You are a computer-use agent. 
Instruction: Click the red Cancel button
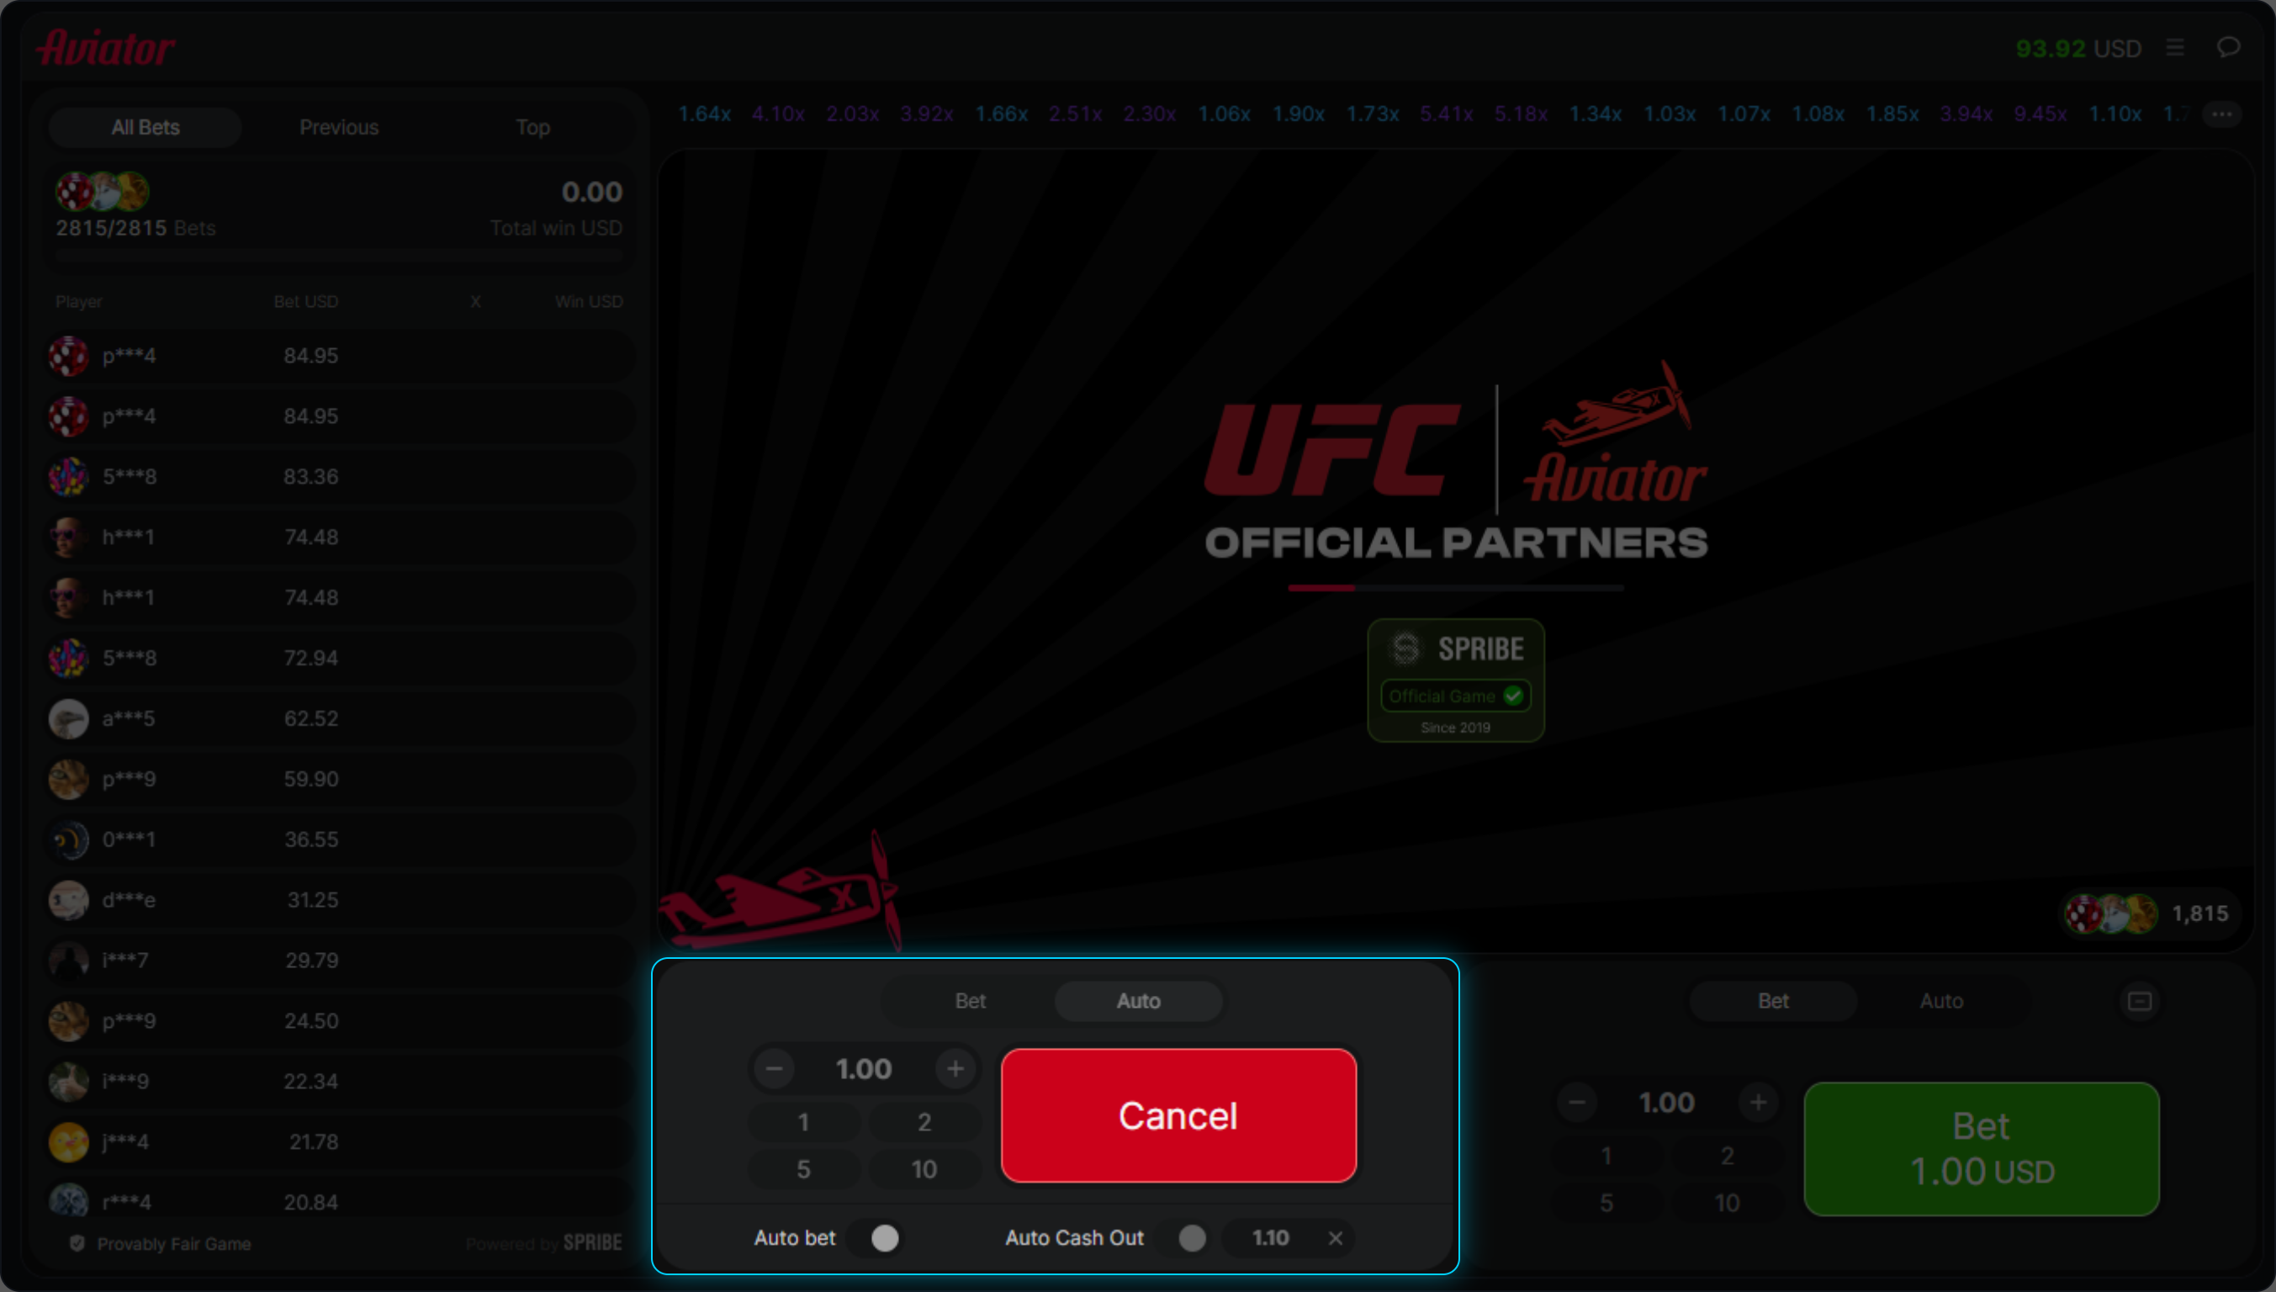point(1178,1115)
